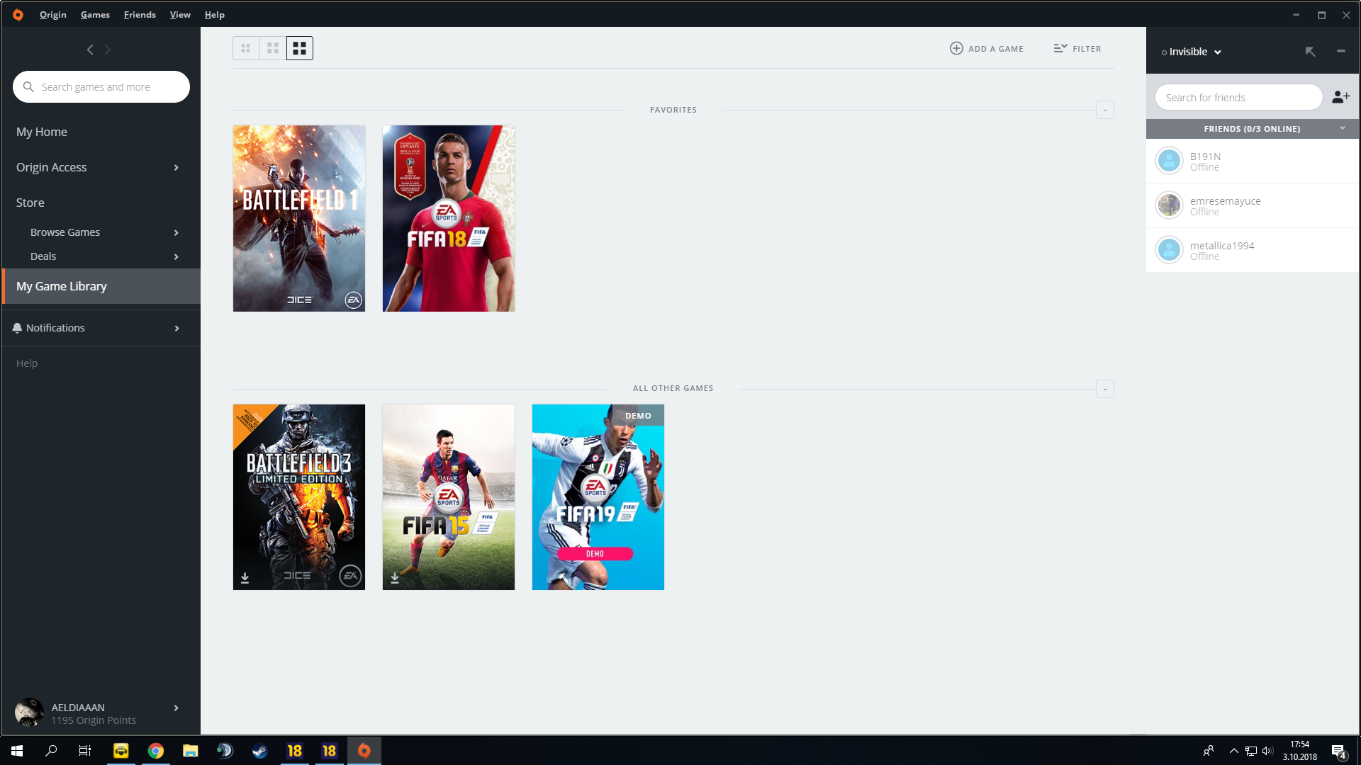Focus the Search for friends field
Viewport: 1361px width, 765px height.
[x=1239, y=98]
